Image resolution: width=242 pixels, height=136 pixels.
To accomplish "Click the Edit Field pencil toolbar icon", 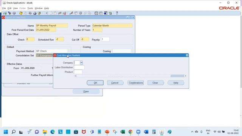I will [x=71, y=13].
